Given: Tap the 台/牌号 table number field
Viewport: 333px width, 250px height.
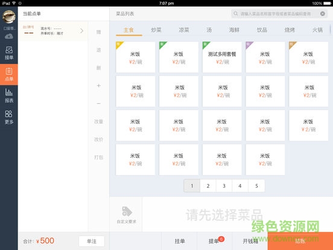Looking at the screenshot, I should 29,30.
